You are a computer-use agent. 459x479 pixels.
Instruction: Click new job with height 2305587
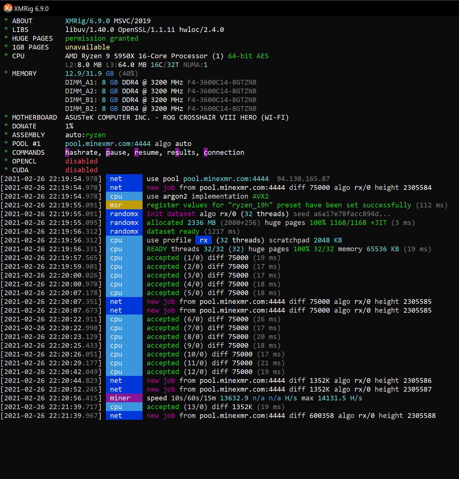coord(289,389)
